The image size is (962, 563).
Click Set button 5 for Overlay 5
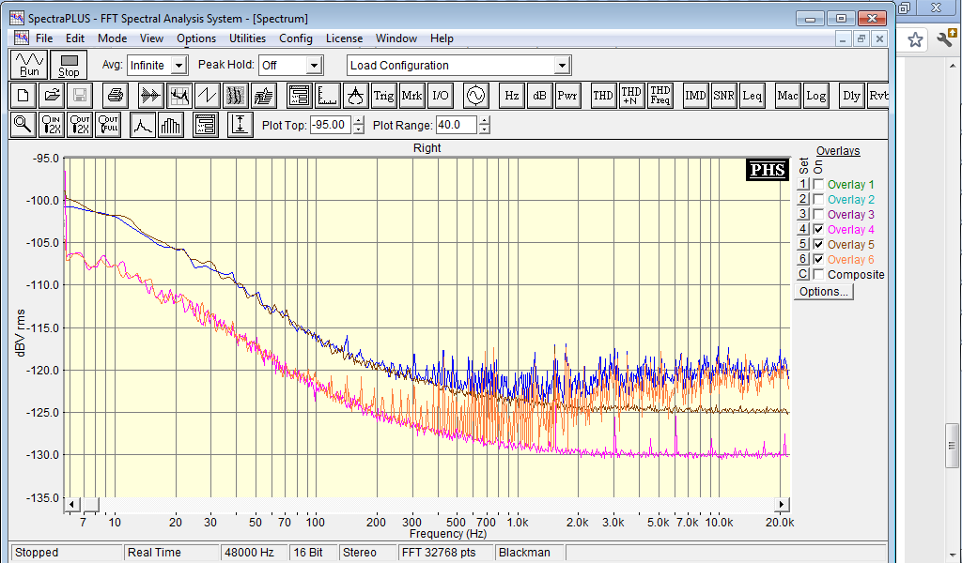point(802,245)
